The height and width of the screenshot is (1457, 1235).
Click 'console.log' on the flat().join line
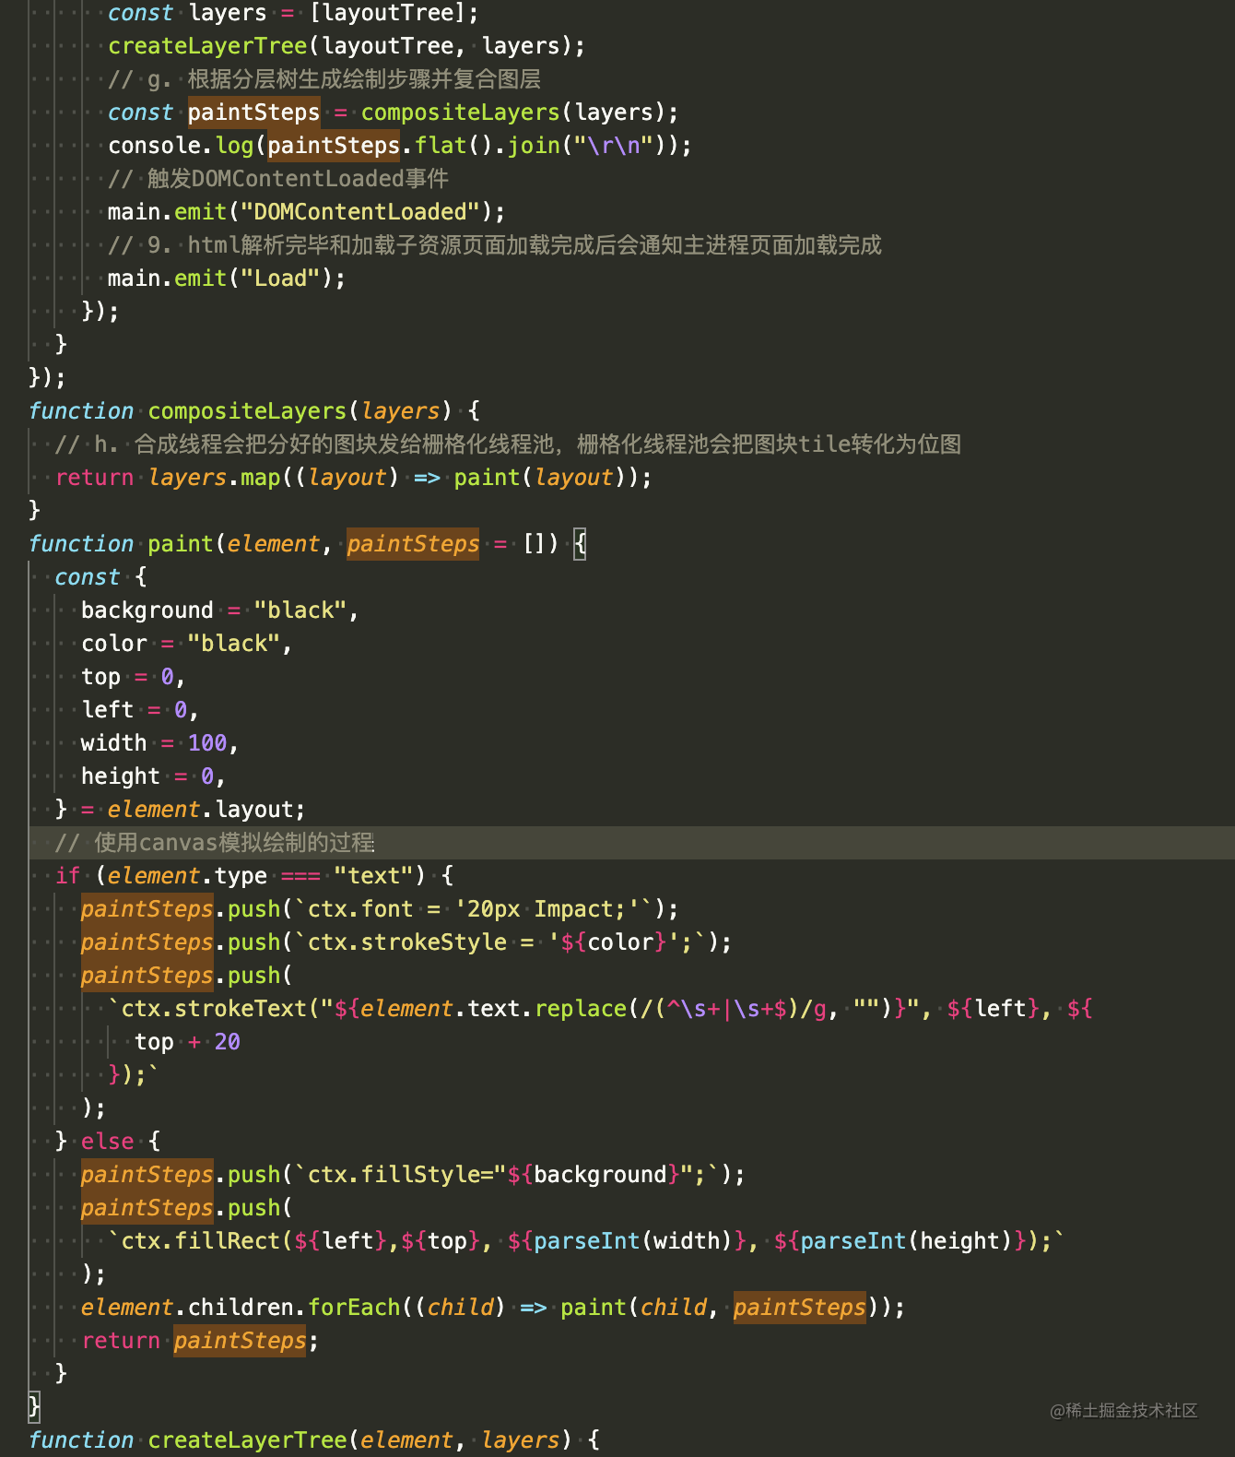pyautogui.click(x=181, y=146)
